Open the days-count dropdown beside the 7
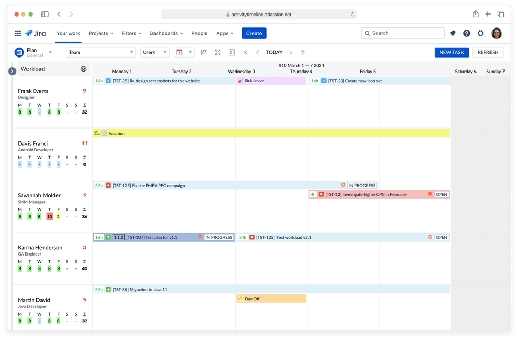The width and height of the screenshot is (518, 340). [x=190, y=52]
